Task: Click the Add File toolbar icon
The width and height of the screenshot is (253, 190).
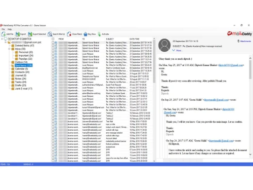Action: point(4,34)
